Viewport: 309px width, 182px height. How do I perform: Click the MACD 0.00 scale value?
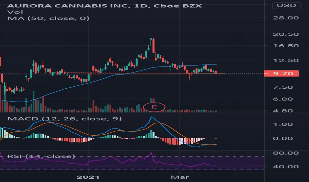(283, 139)
